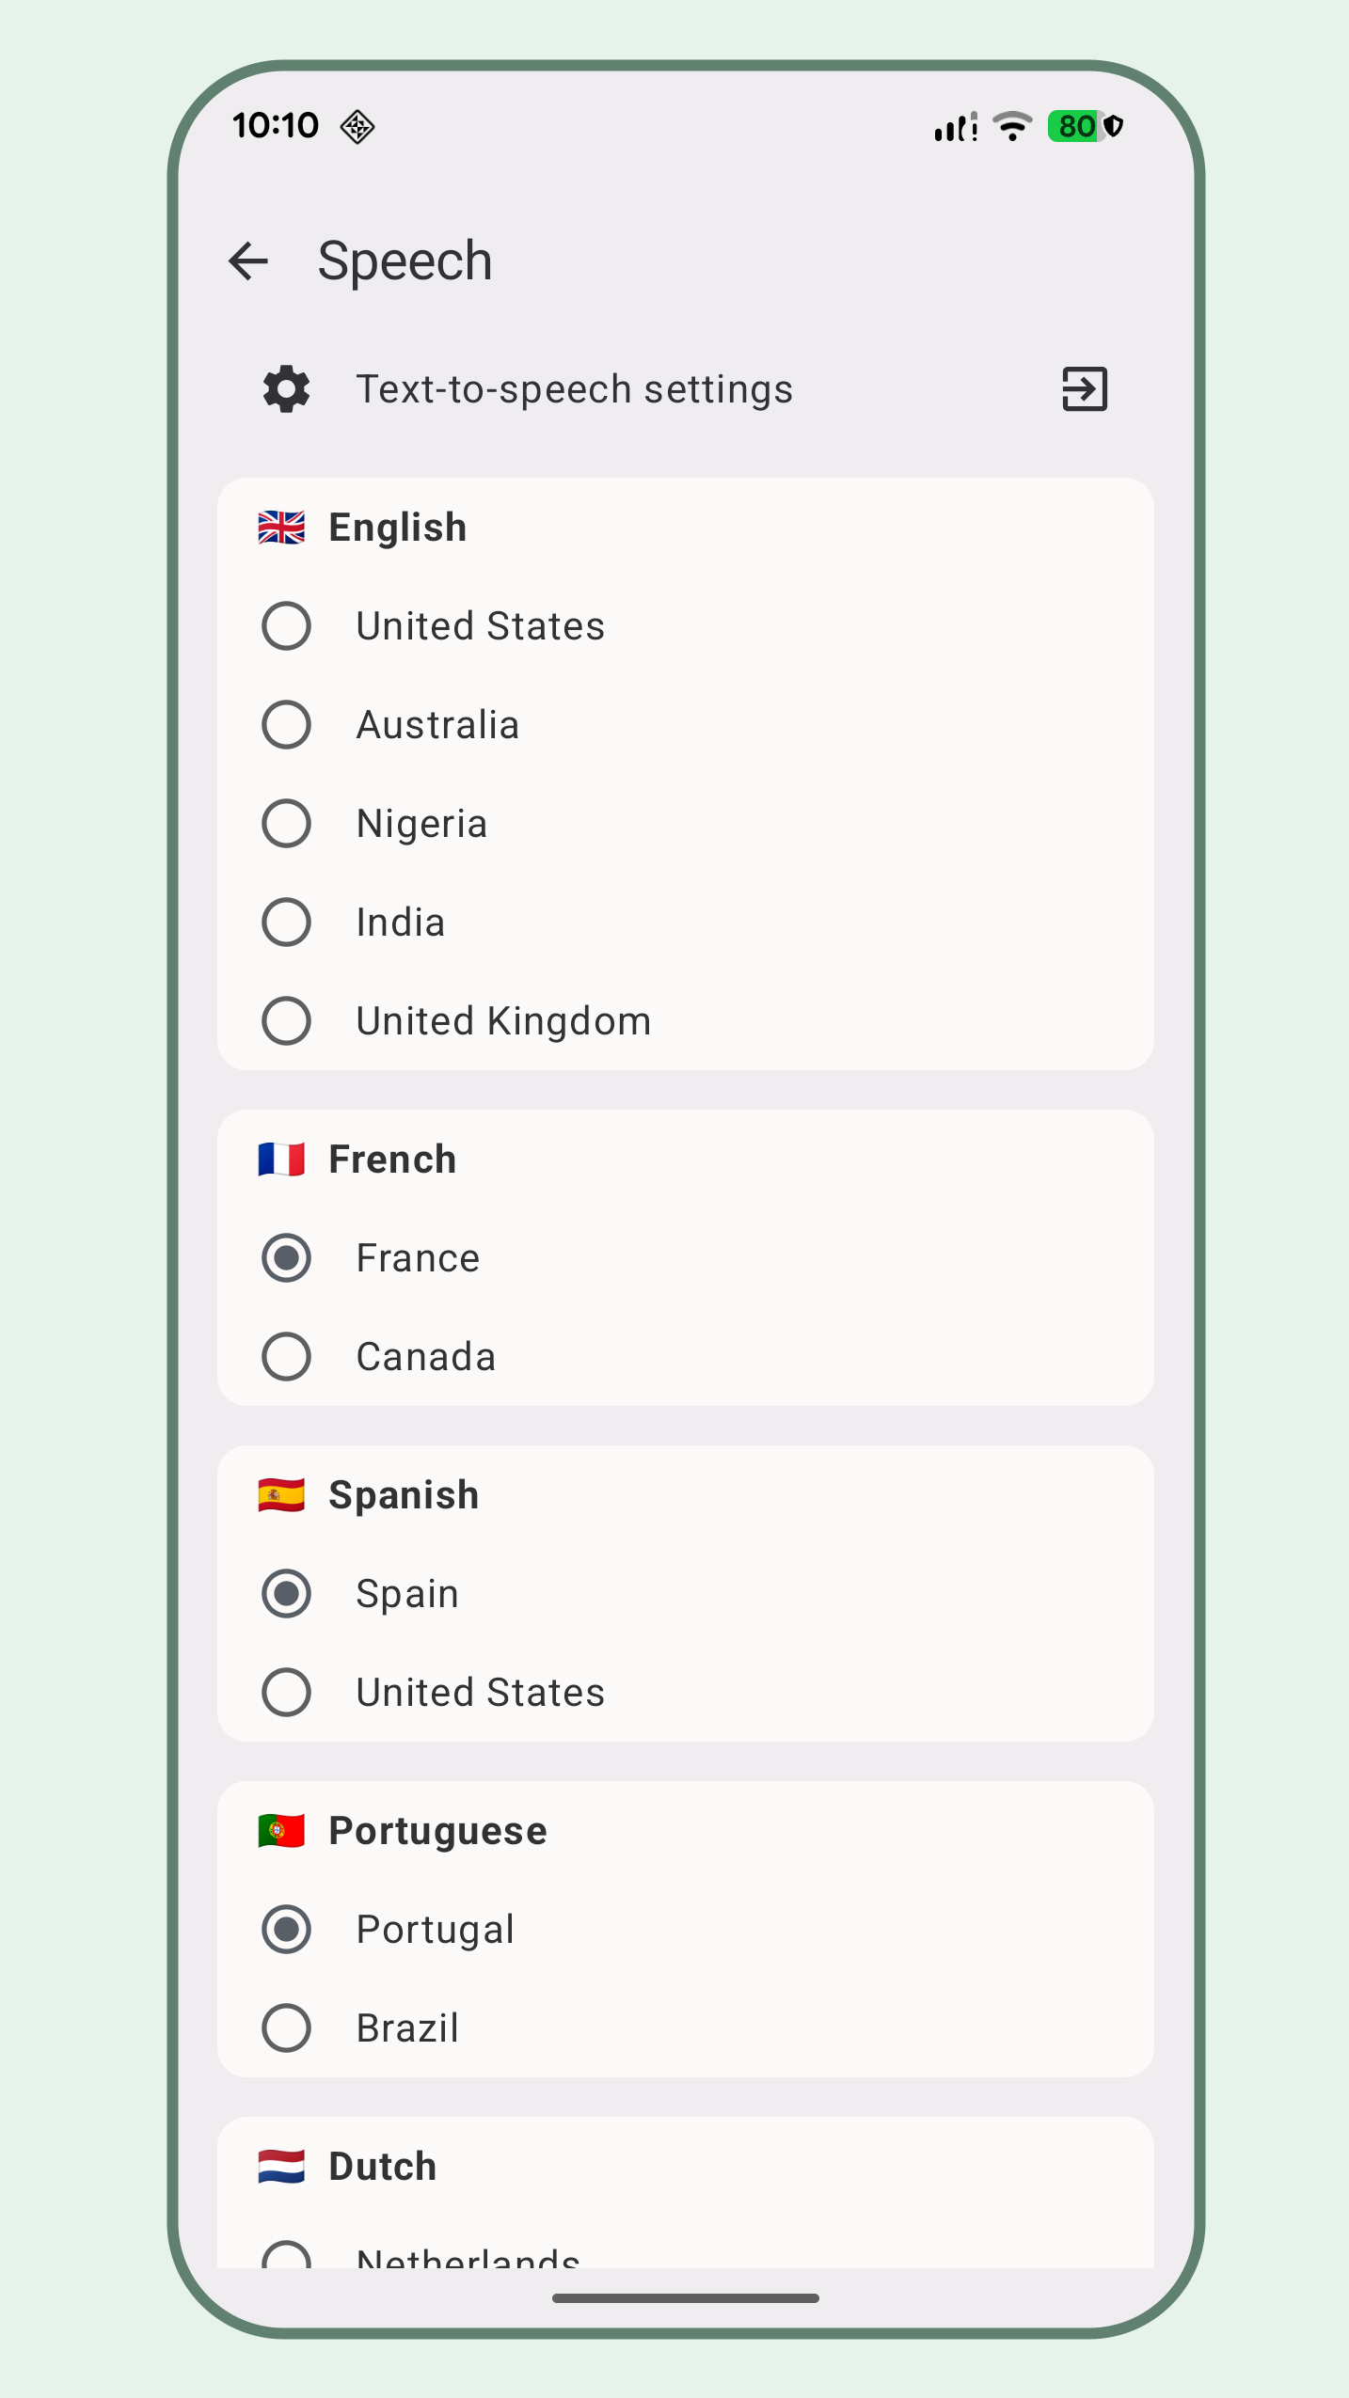Tap the French flag icon
The width and height of the screenshot is (1349, 2398).
(x=281, y=1160)
